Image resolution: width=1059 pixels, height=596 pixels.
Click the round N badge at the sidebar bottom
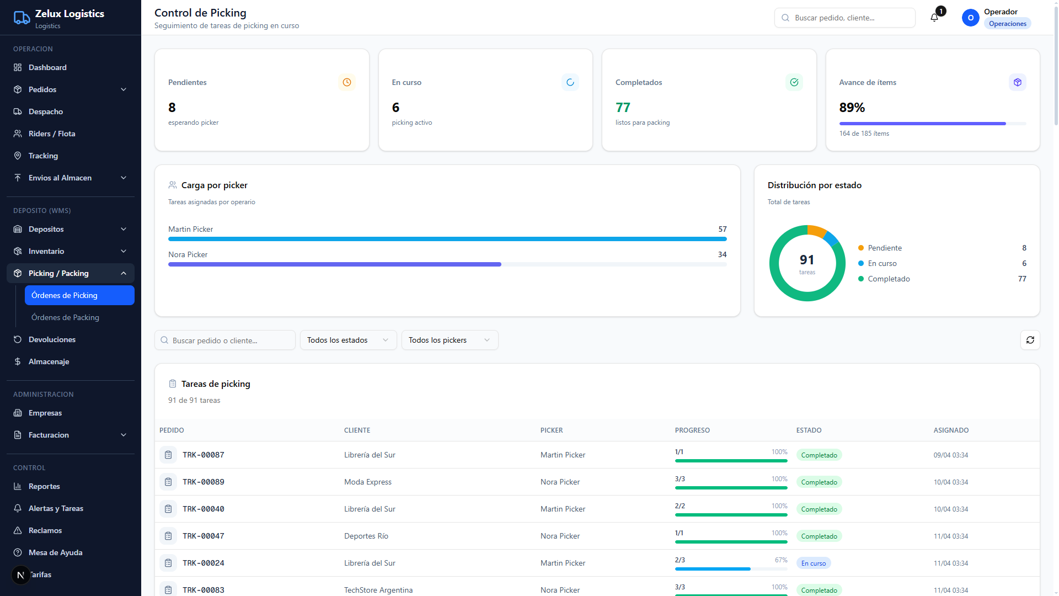coord(21,575)
